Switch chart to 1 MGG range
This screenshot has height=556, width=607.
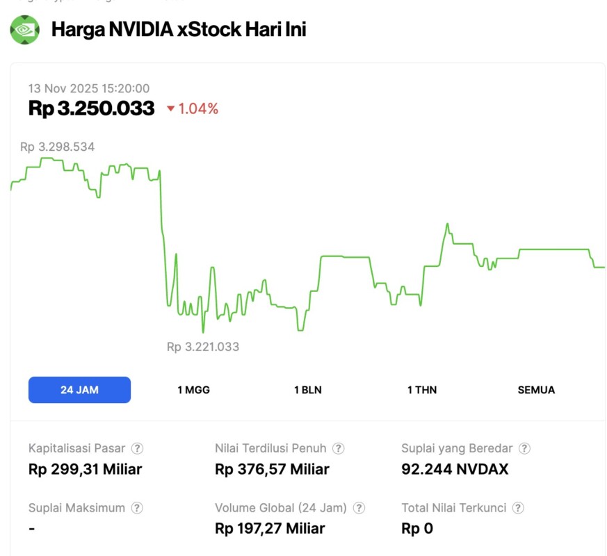tap(193, 390)
